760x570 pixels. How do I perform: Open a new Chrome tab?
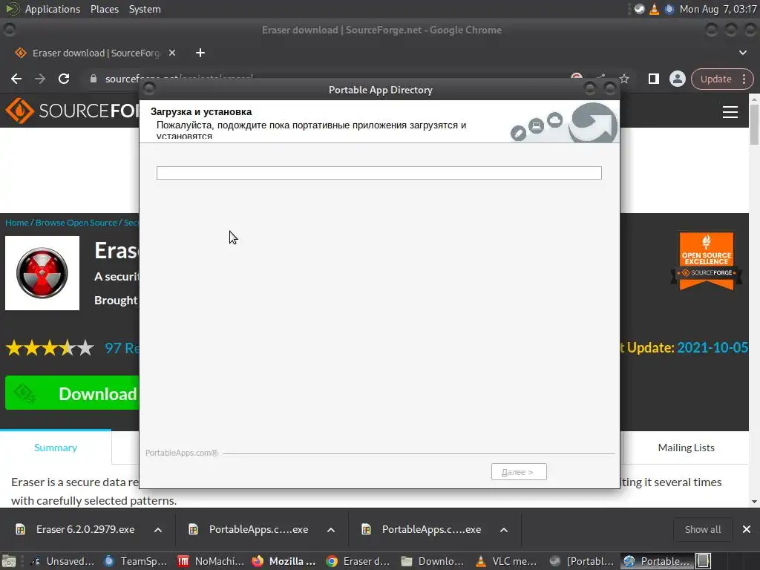200,53
